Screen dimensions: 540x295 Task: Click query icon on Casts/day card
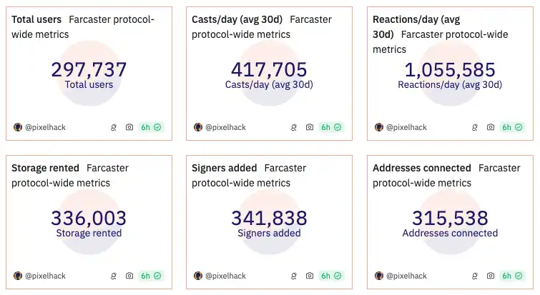[294, 127]
